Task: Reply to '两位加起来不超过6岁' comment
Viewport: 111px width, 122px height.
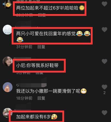Action: [42, 15]
